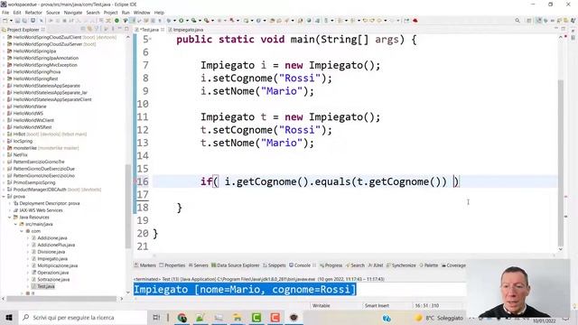The height and width of the screenshot is (325, 578).
Task: Select Operazioni.java in Project Explorer
Action: click(x=52, y=273)
